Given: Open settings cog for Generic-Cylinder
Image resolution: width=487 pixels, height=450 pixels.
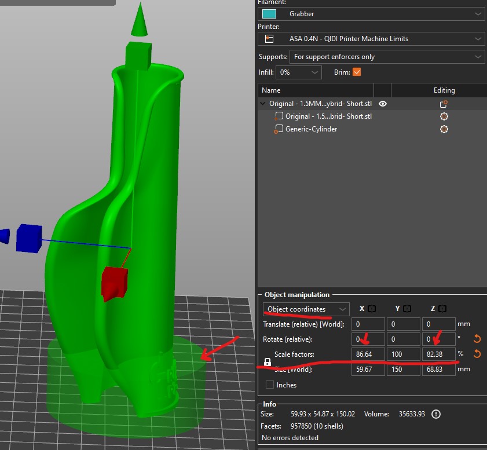Looking at the screenshot, I should coord(444,129).
